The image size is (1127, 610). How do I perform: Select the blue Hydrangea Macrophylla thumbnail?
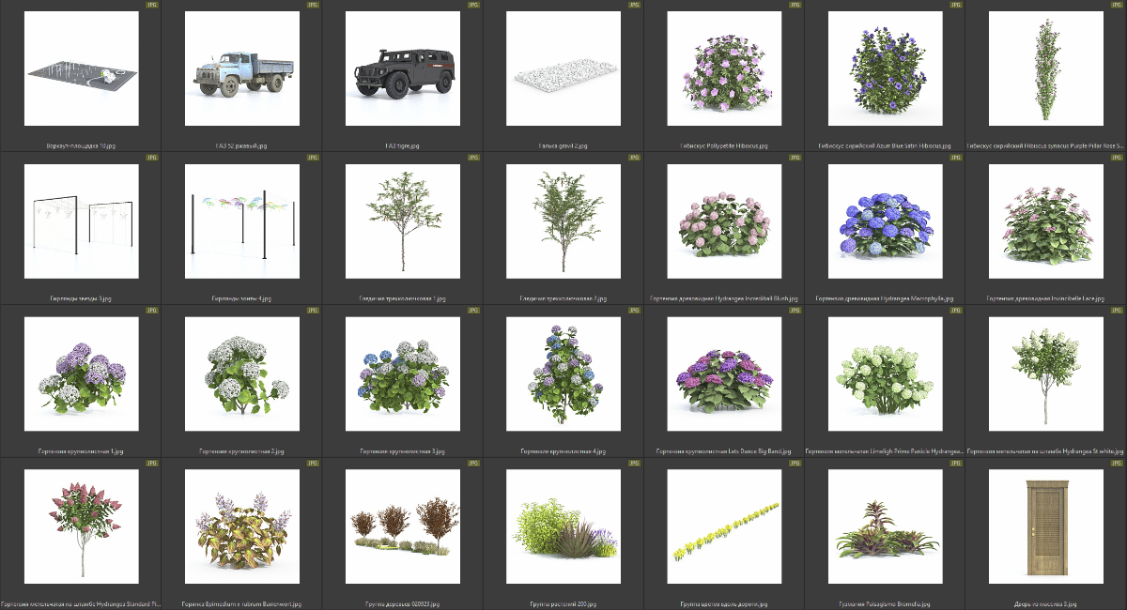coord(885,223)
